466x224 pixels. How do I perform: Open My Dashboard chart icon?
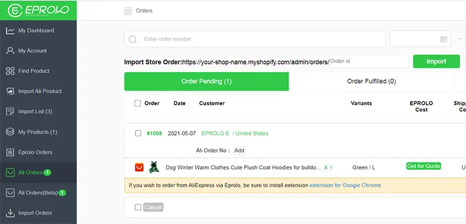pyautogui.click(x=10, y=31)
